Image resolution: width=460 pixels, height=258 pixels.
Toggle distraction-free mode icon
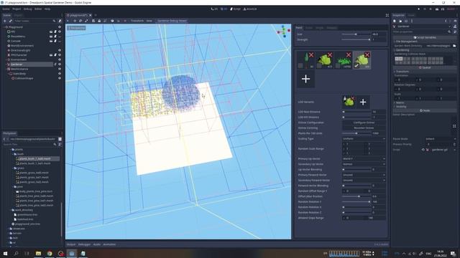pyautogui.click(x=387, y=15)
